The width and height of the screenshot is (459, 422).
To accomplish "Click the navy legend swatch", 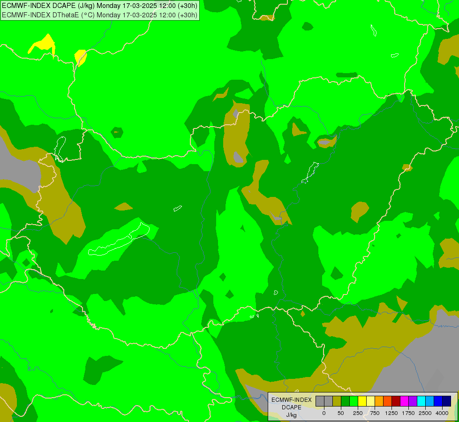I will pyautogui.click(x=447, y=401).
